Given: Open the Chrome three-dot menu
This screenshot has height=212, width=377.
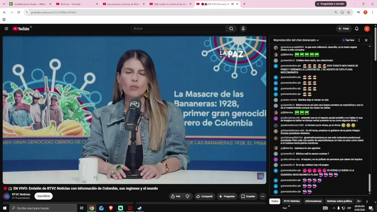Looking at the screenshot, I should click(x=372, y=12).
